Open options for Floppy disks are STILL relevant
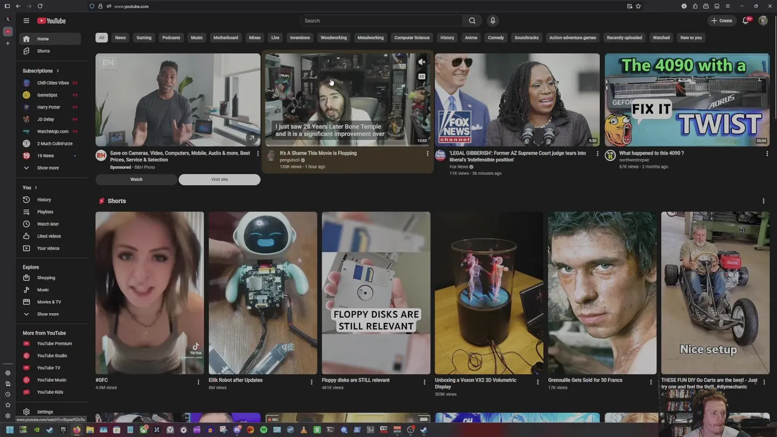The width and height of the screenshot is (777, 437). (424, 382)
